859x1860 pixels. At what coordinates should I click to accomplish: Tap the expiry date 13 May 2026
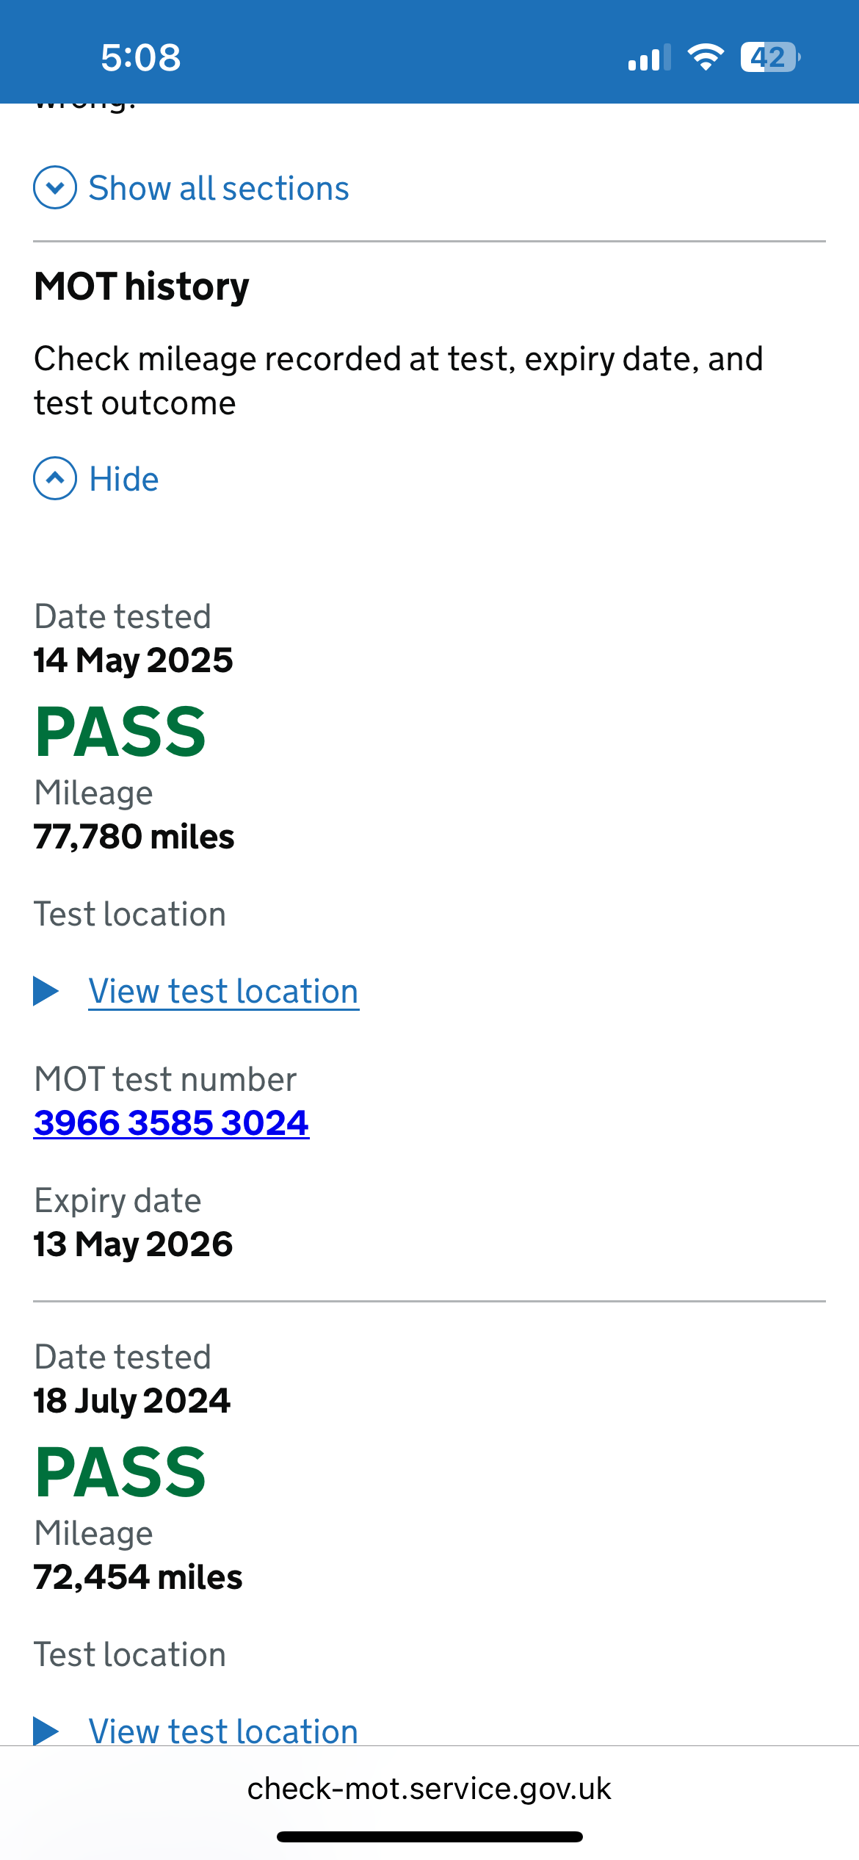click(x=133, y=1244)
